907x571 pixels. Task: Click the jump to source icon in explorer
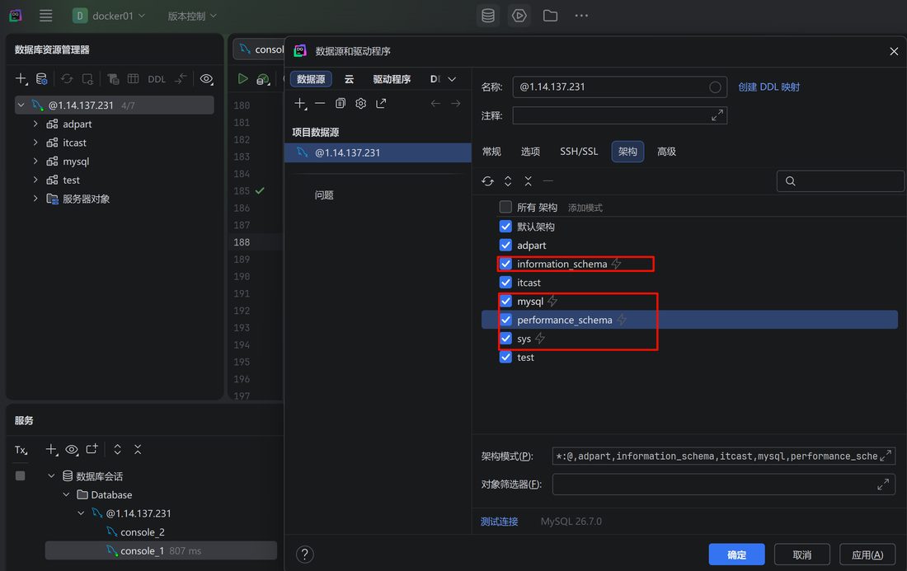point(181,78)
